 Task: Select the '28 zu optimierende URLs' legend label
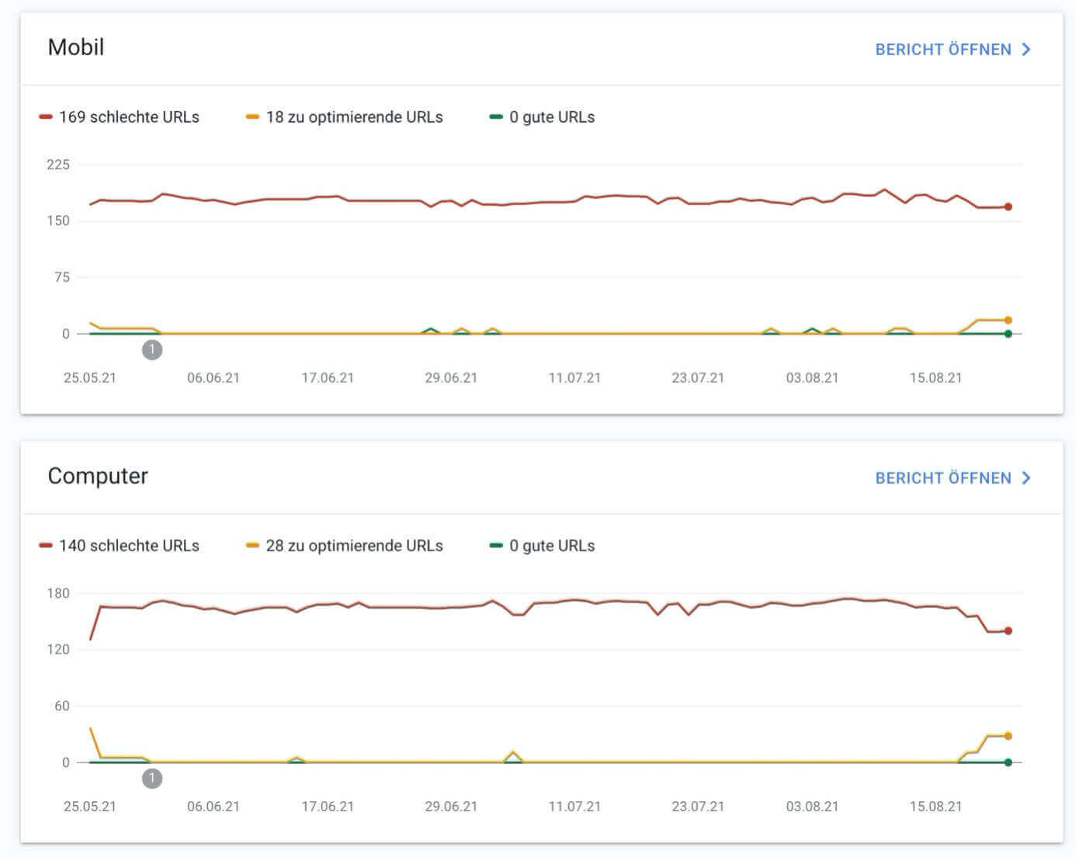tap(354, 546)
